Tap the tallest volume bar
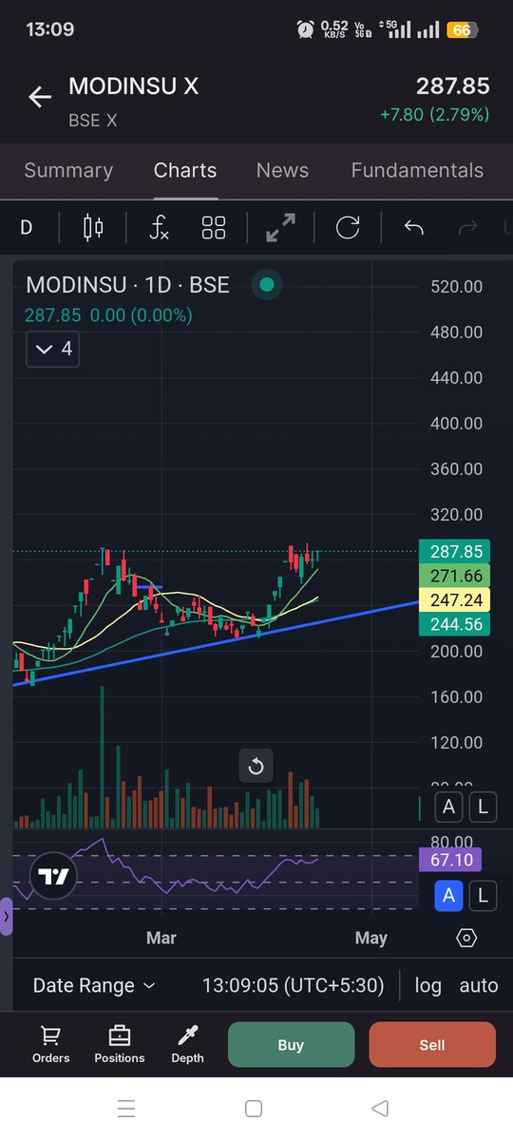Image resolution: width=513 pixels, height=1140 pixels. (x=102, y=755)
